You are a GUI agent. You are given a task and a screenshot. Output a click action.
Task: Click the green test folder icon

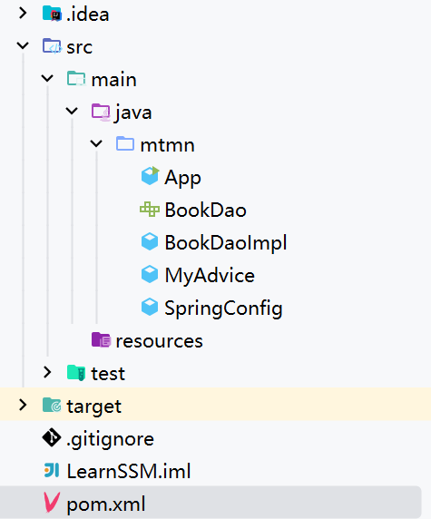76,372
